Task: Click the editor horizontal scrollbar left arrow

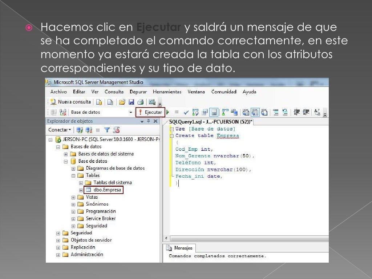Action: point(166,238)
